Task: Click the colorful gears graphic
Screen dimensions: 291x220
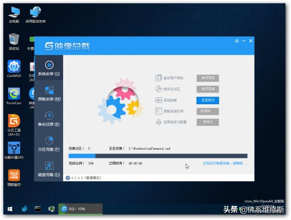Action: [x=121, y=101]
